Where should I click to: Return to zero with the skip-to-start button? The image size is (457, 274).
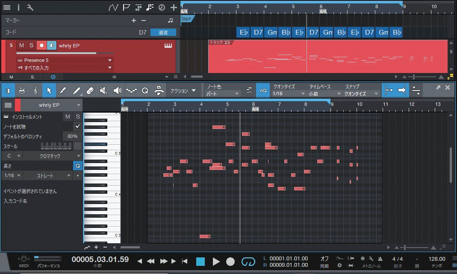coord(185,261)
